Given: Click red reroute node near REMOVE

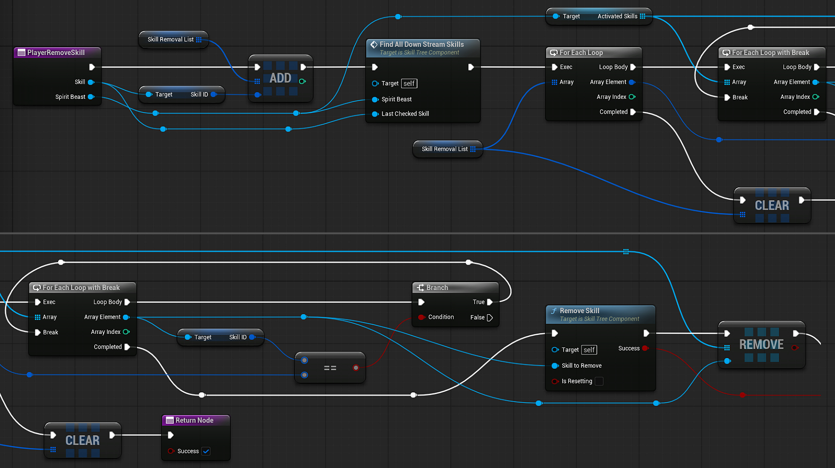Looking at the screenshot, I should (x=742, y=395).
